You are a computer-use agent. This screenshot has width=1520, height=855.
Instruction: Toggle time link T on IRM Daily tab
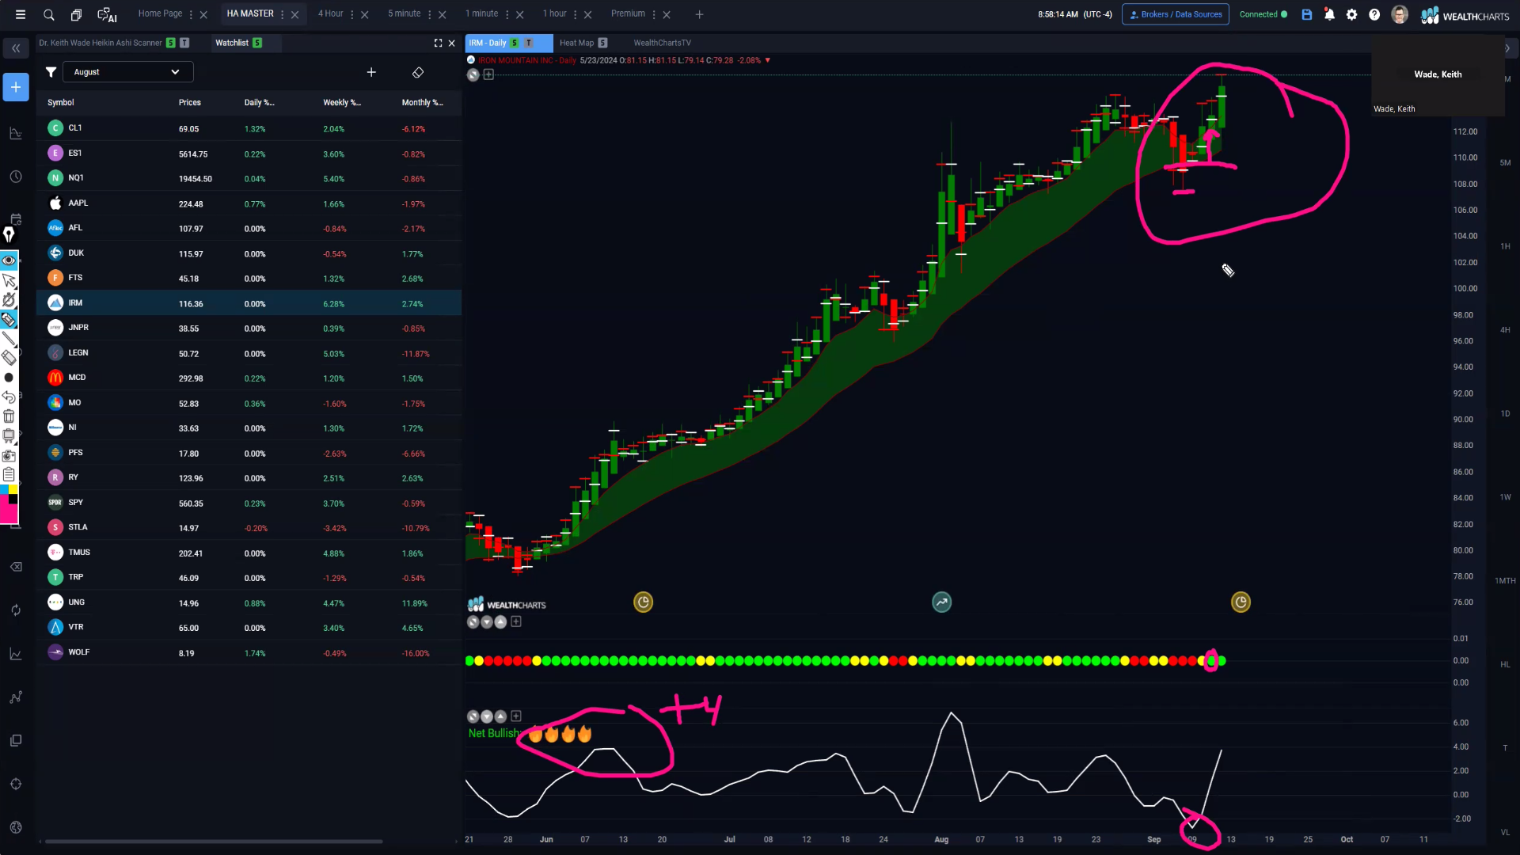click(x=529, y=43)
